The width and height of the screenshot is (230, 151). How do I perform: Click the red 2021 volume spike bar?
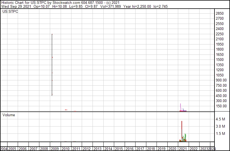(182, 131)
